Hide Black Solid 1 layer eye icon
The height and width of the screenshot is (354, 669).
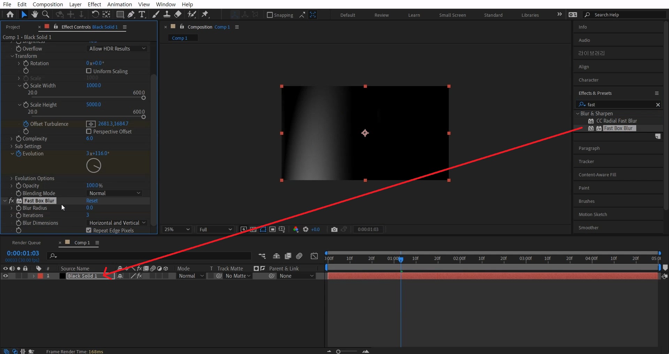point(6,276)
